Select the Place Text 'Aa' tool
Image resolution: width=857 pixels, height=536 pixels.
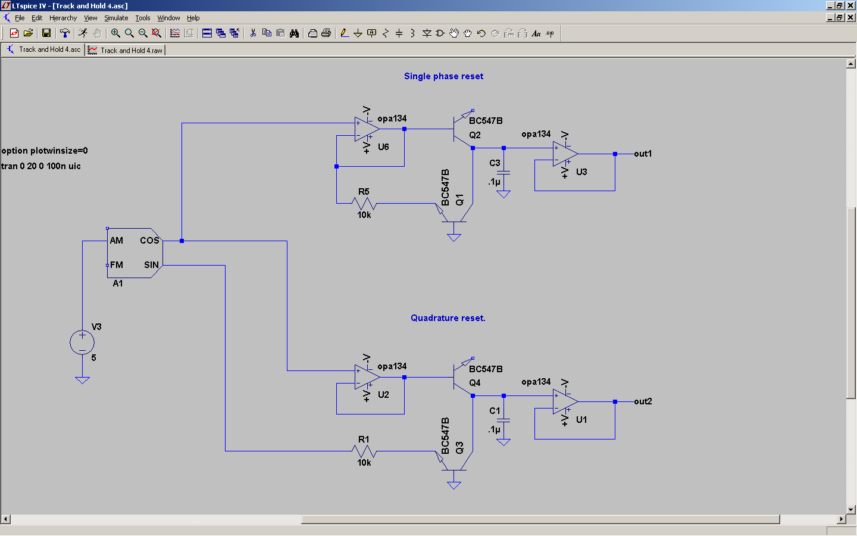(536, 33)
